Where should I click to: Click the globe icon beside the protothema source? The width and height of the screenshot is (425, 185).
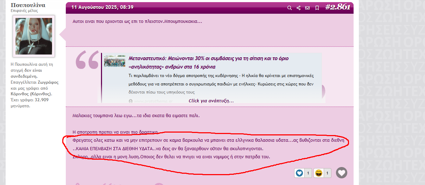[x=131, y=101]
